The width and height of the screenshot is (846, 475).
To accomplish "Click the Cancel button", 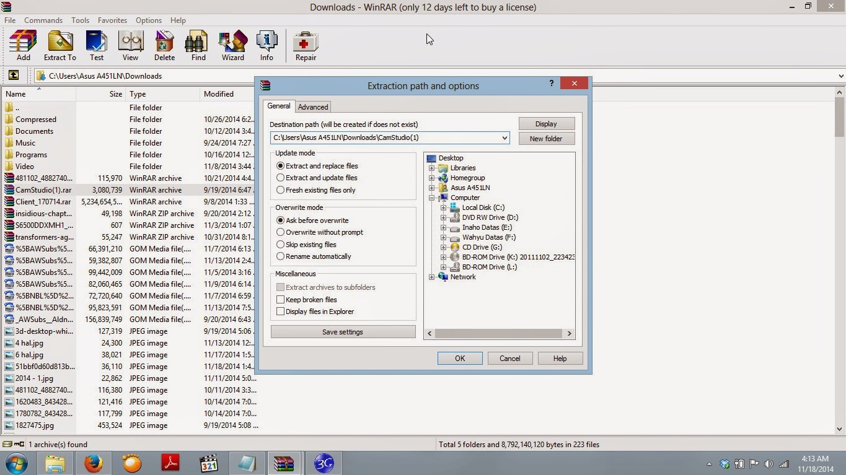I will click(x=510, y=358).
